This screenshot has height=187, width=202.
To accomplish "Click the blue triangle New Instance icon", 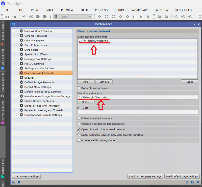I will point(14,182).
